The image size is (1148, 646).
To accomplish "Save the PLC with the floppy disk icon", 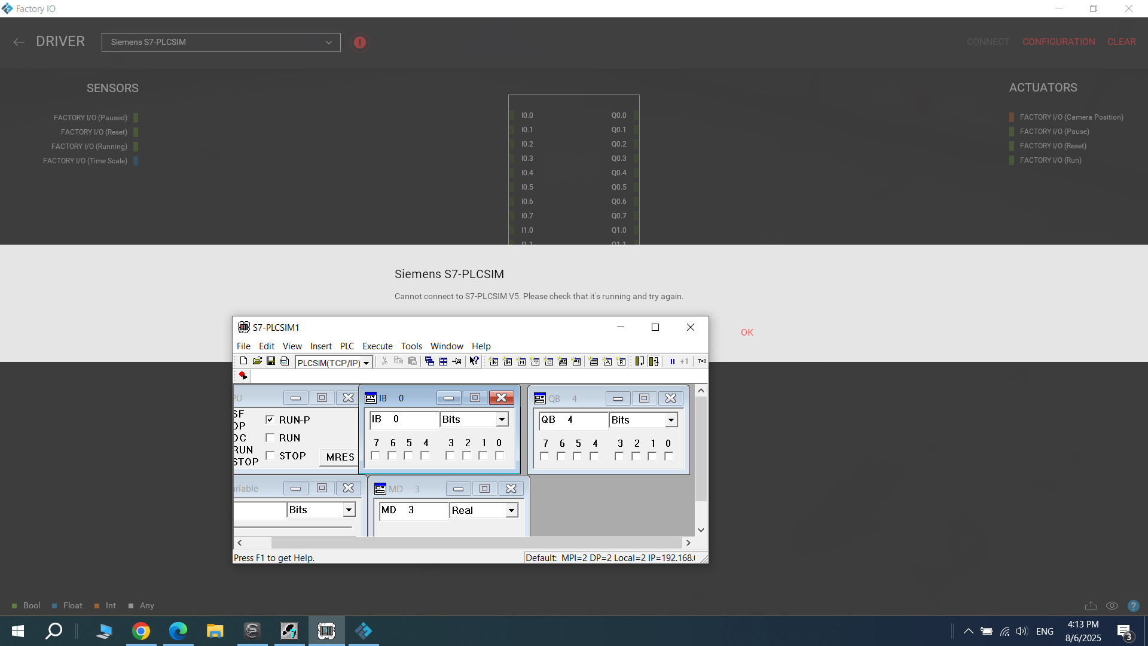I will (x=271, y=361).
